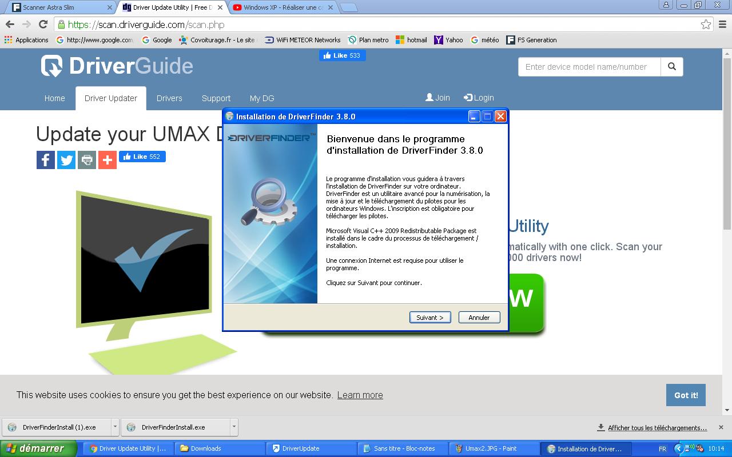732x457 pixels.
Task: Click the Facebook Like 533 button
Action: click(x=343, y=55)
